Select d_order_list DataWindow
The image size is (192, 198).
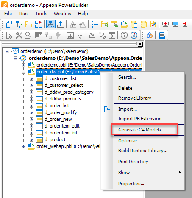click(x=57, y=106)
